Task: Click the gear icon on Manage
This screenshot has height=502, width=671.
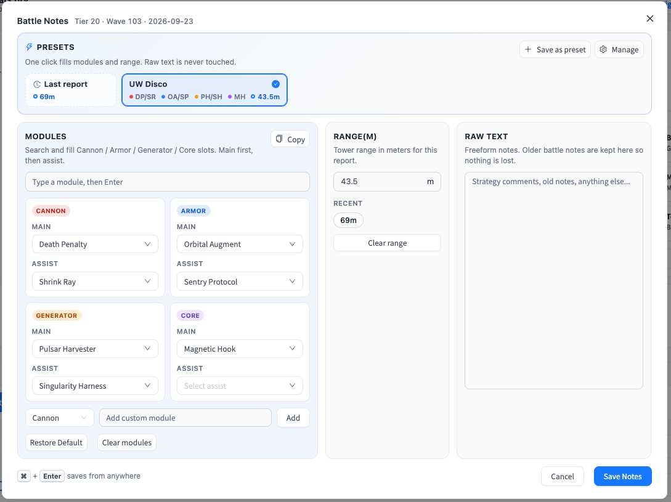Action: (603, 50)
